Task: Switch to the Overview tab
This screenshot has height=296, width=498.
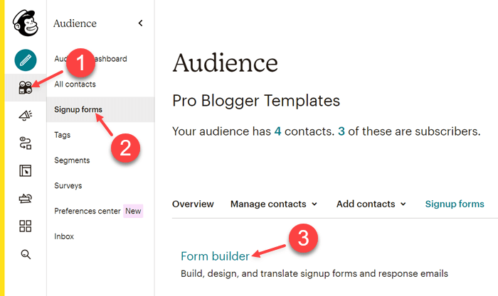Action: (x=193, y=204)
